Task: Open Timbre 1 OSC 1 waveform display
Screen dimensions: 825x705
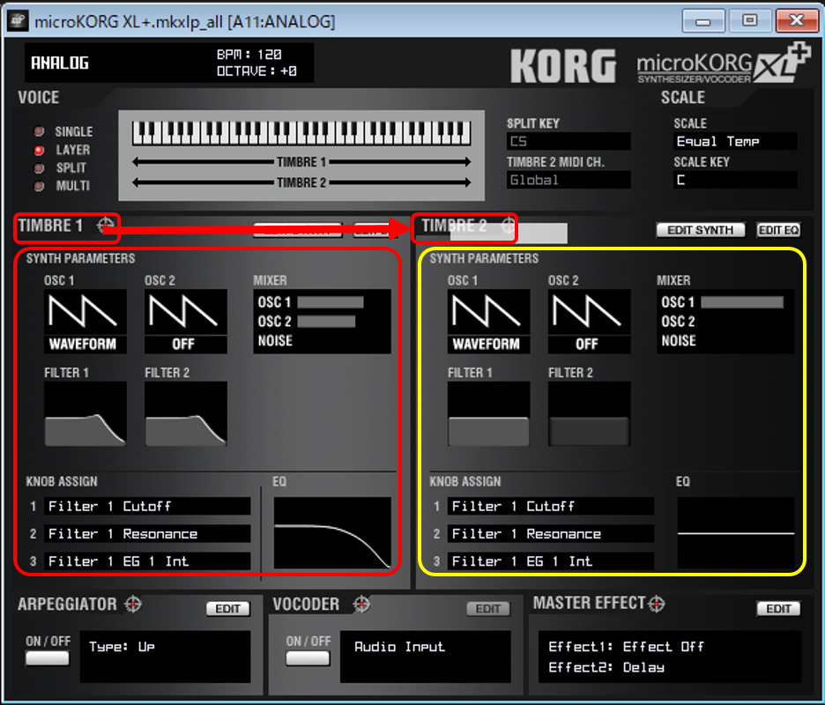Action: click(85, 321)
